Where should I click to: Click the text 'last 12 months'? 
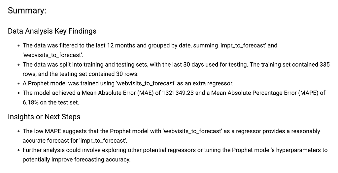click(113, 45)
